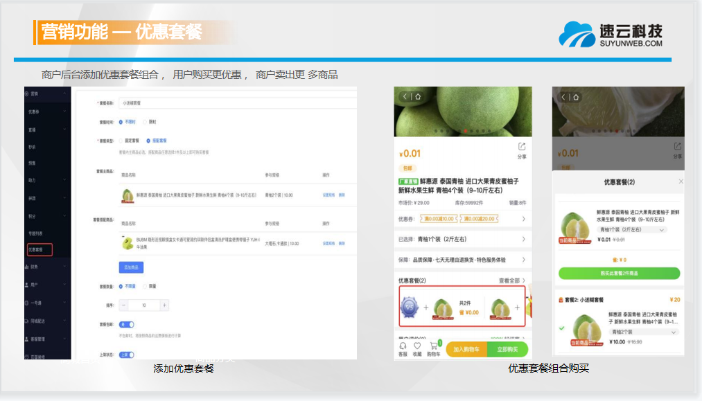Tap the share icon on product page
Viewport: 702px width, 401px height.
pyautogui.click(x=521, y=148)
